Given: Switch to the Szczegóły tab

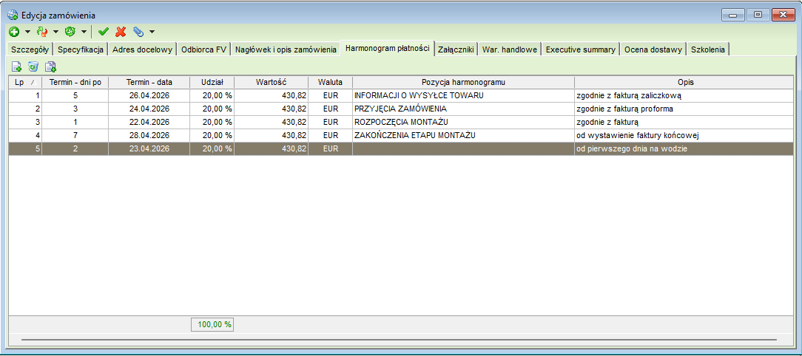Looking at the screenshot, I should coord(30,49).
